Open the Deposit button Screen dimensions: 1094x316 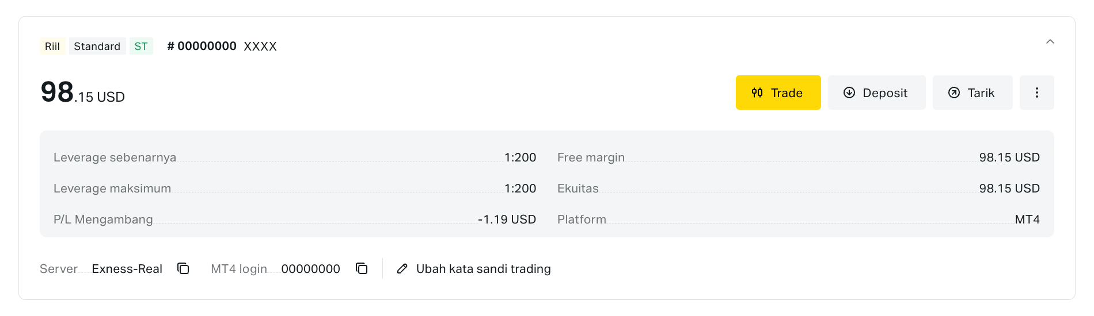point(876,93)
